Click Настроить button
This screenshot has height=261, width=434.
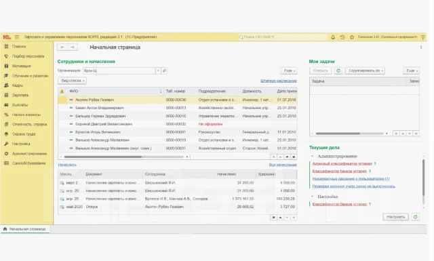396,217
